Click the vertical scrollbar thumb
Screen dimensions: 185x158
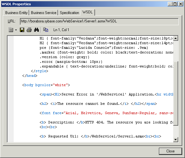click(176, 93)
